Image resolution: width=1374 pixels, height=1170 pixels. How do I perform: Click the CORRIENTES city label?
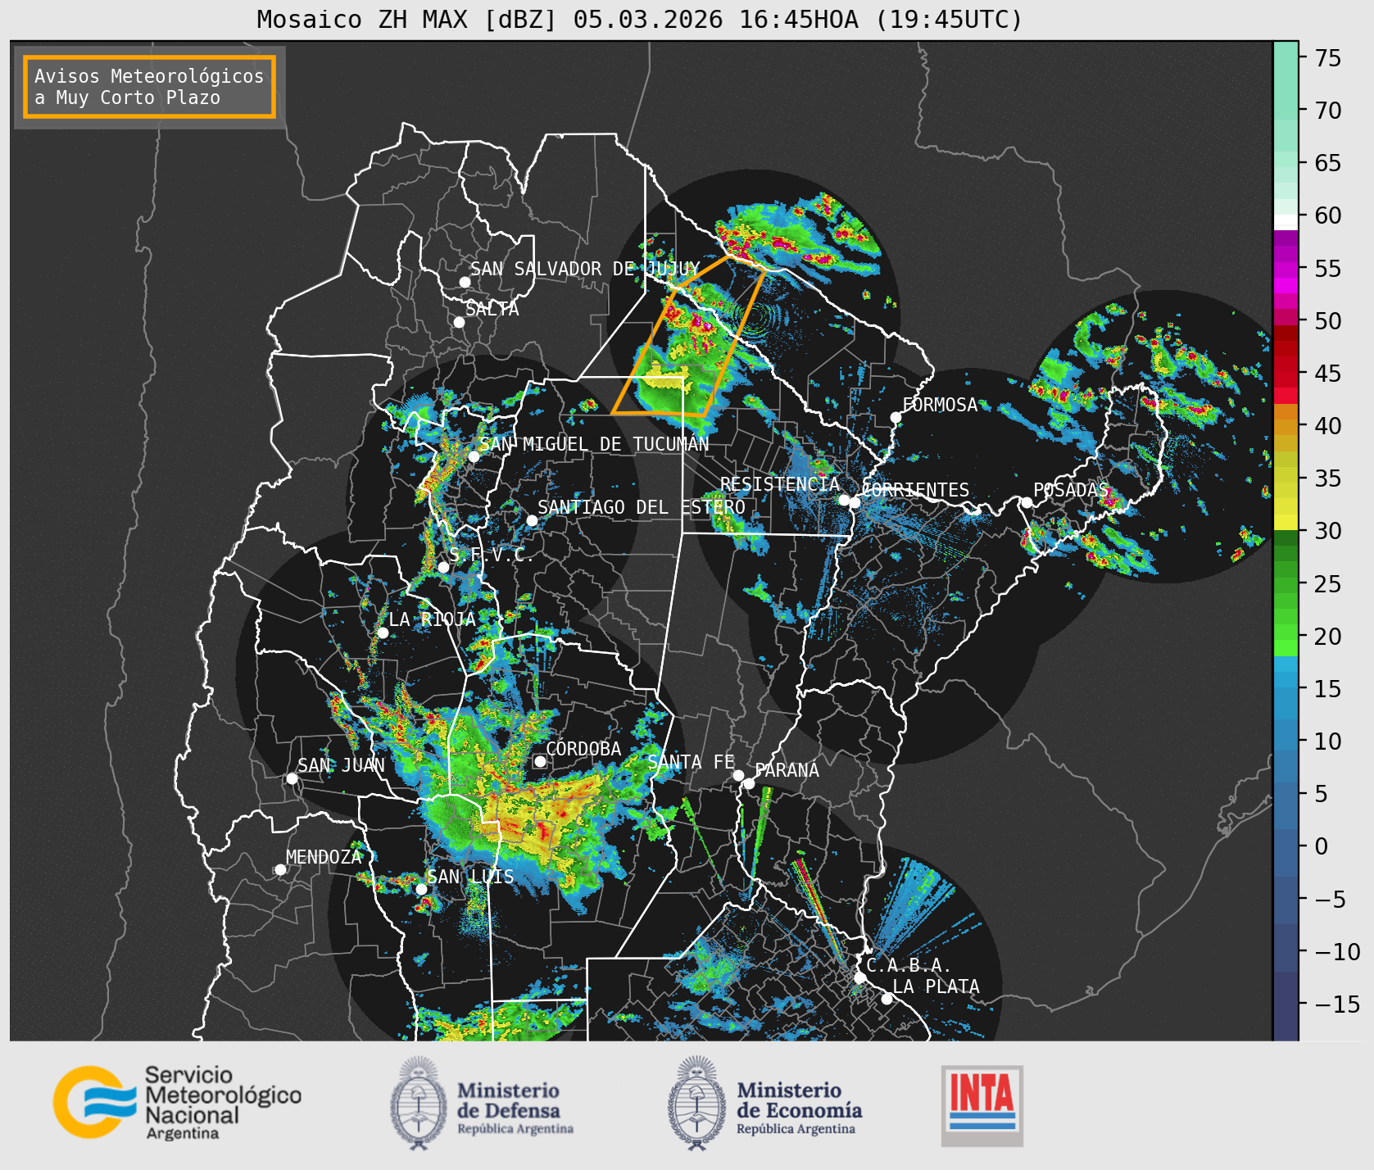click(x=916, y=490)
